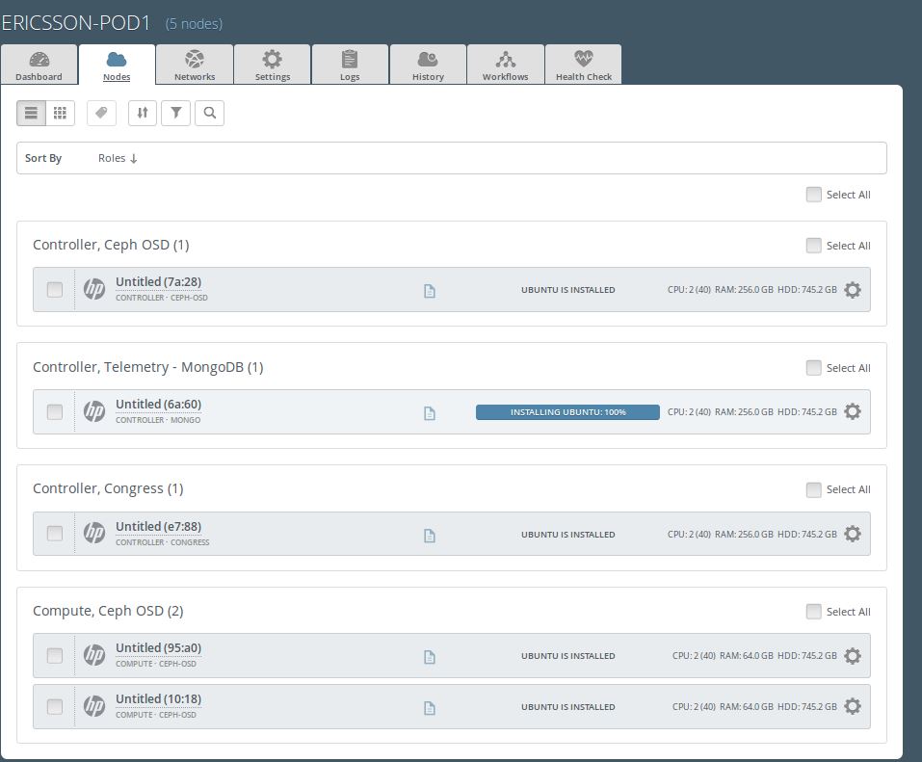The width and height of the screenshot is (922, 762).
Task: Click the (5 nodes) count label
Action: 194,24
